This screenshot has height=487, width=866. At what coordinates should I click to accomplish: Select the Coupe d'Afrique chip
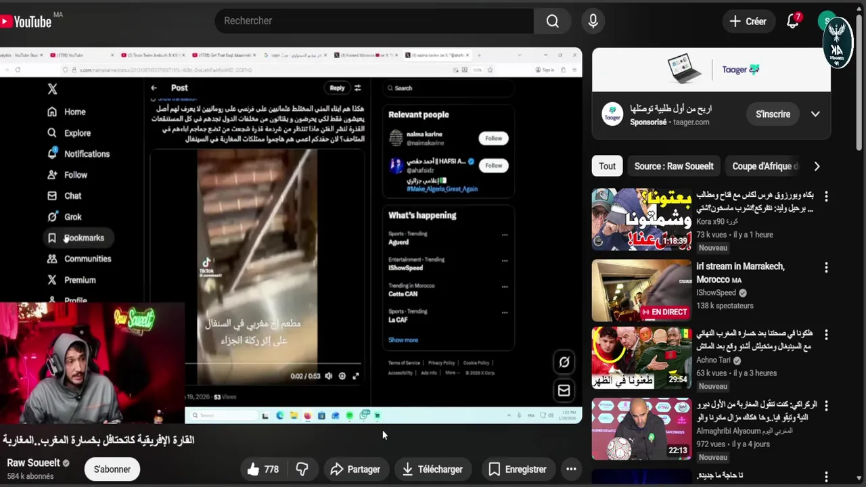(765, 166)
